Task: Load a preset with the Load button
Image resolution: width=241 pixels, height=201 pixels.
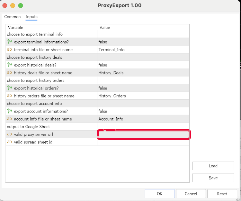Action: 213,166
